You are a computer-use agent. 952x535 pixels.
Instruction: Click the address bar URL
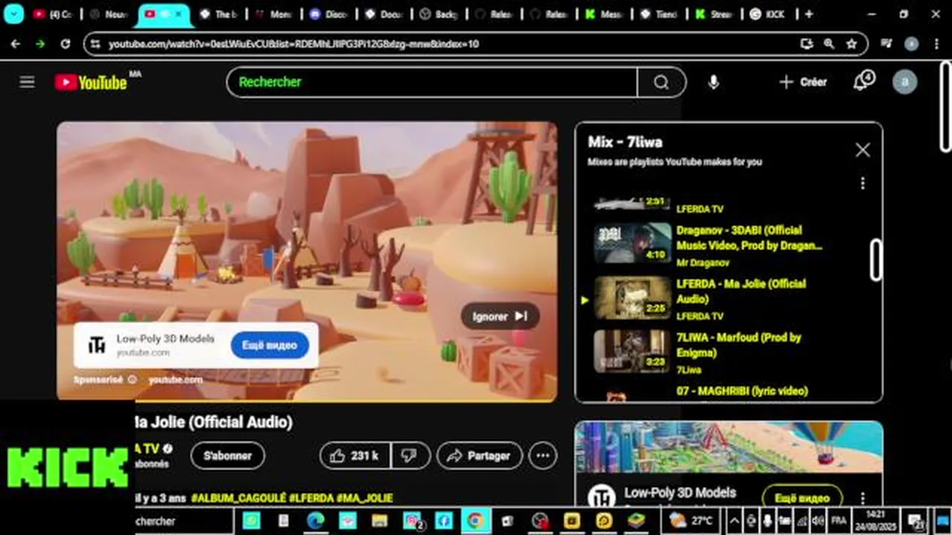pyautogui.click(x=294, y=44)
